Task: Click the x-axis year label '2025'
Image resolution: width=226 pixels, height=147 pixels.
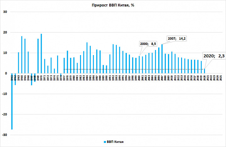Action: (x=221, y=78)
